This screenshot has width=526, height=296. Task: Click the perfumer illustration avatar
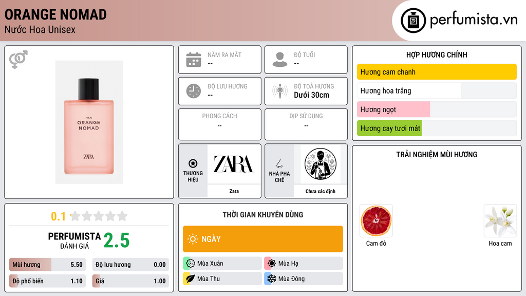[321, 164]
